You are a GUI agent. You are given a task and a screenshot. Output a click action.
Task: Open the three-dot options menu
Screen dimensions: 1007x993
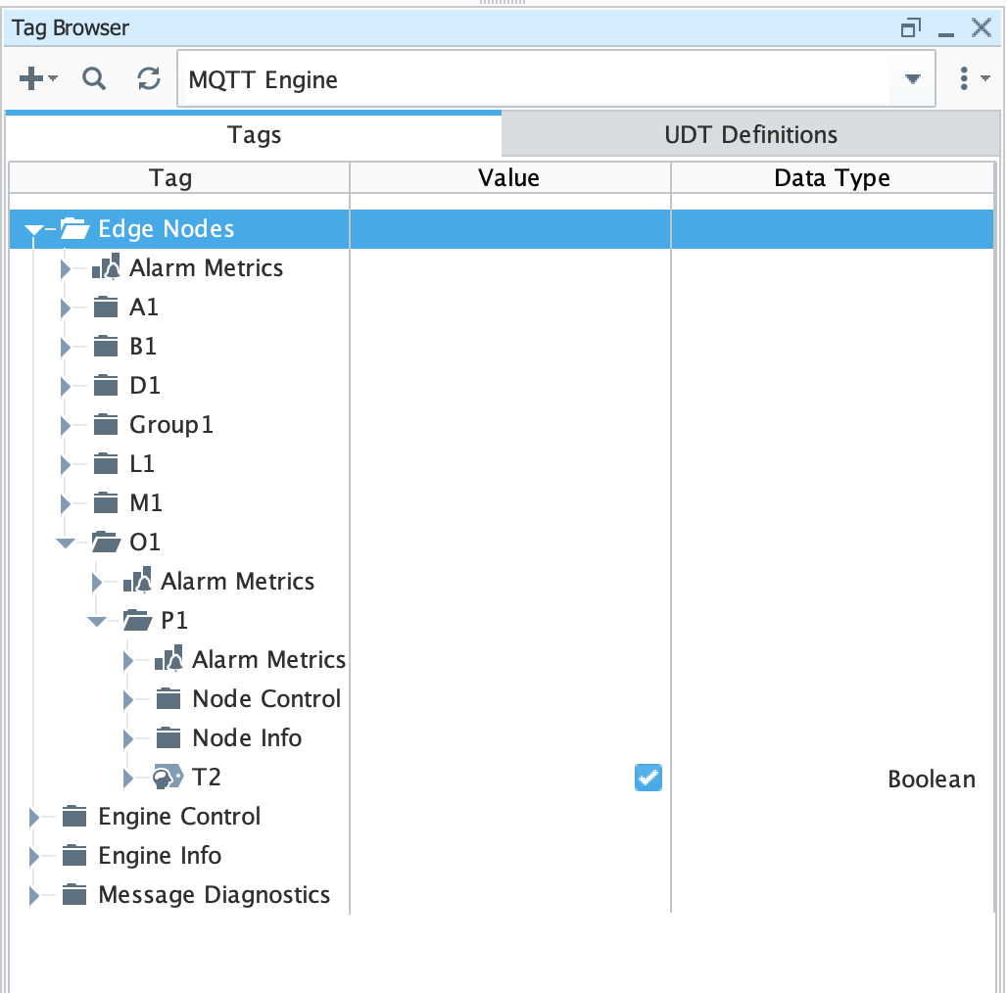(965, 80)
